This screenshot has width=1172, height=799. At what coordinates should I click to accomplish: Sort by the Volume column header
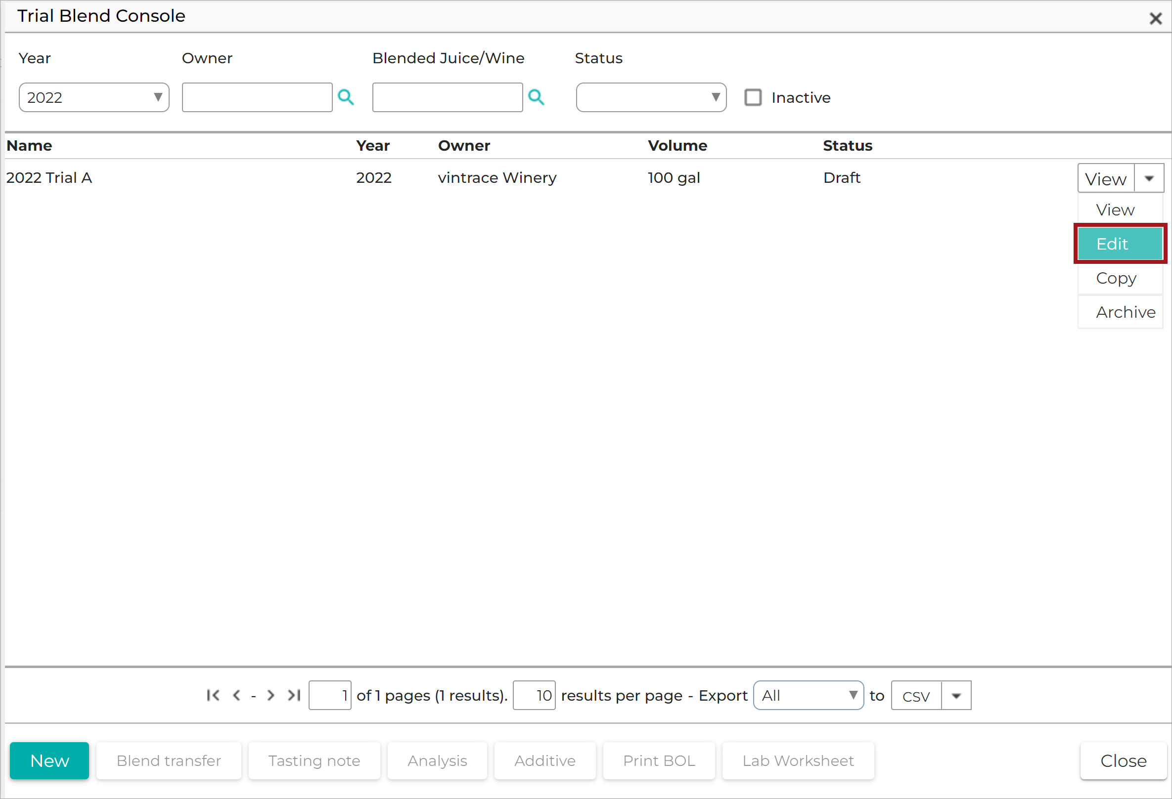(677, 146)
